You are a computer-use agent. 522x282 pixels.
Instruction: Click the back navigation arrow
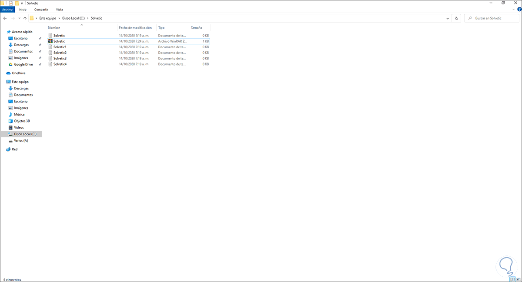tap(5, 18)
